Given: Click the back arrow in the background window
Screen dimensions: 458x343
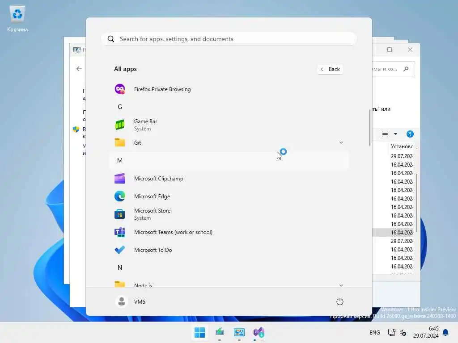Looking at the screenshot, I should 79,69.
